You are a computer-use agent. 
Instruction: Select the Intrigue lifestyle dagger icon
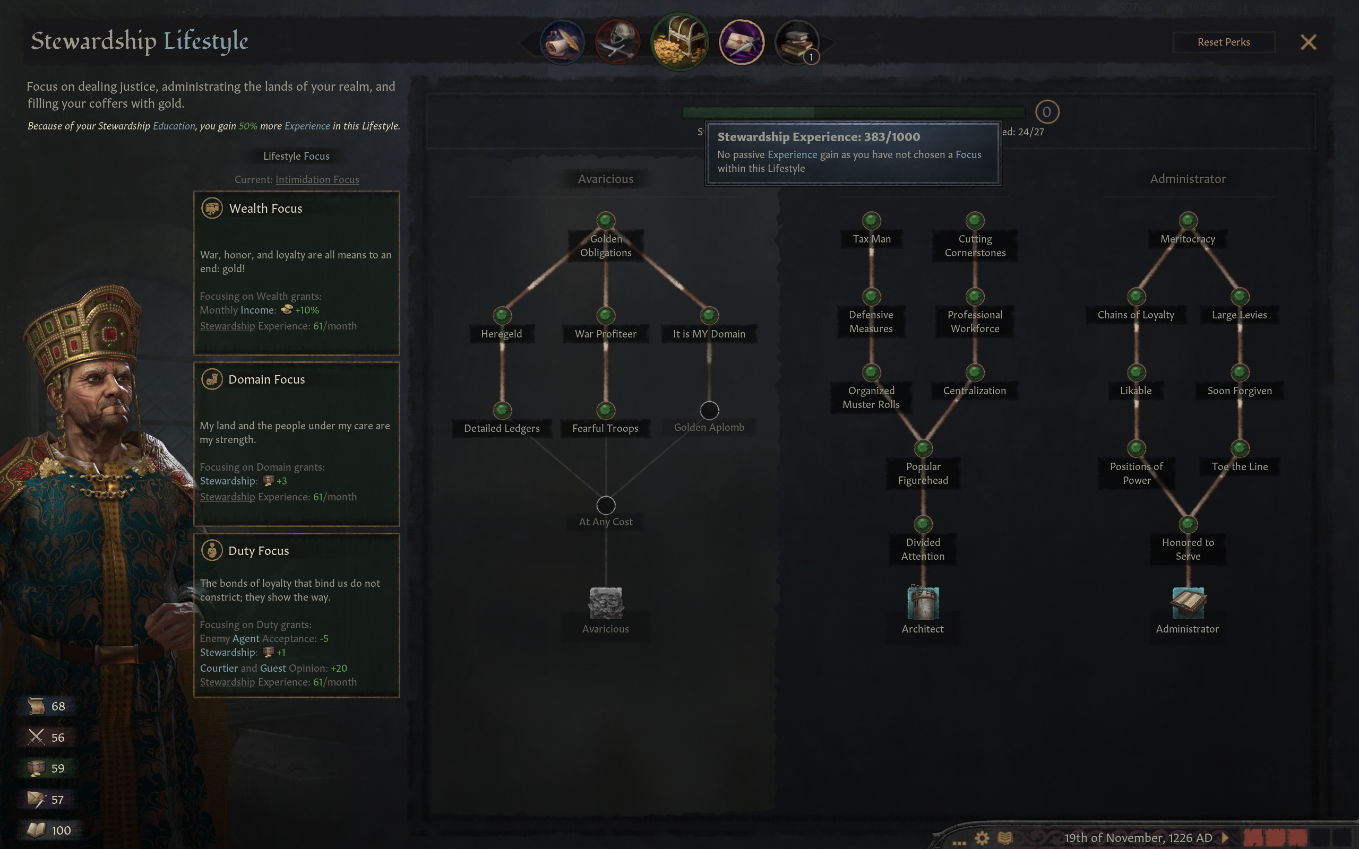click(741, 42)
